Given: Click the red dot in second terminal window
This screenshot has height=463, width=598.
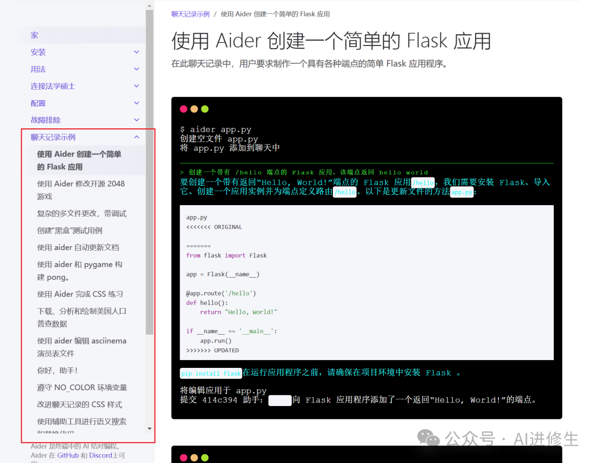Looking at the screenshot, I should click(183, 457).
